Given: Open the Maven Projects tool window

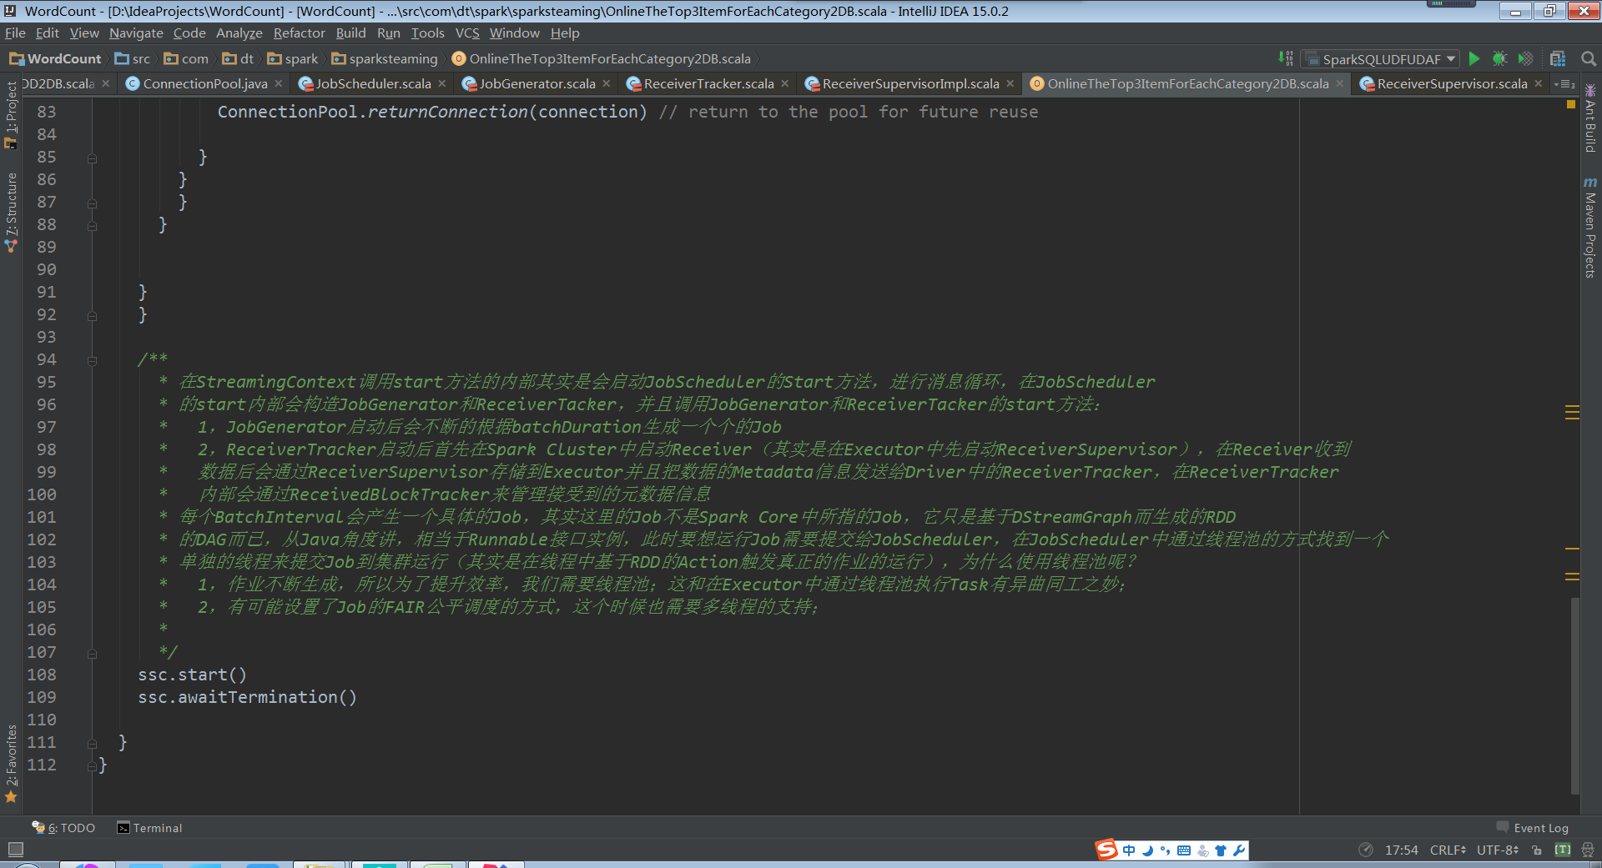Looking at the screenshot, I should pos(1590,227).
